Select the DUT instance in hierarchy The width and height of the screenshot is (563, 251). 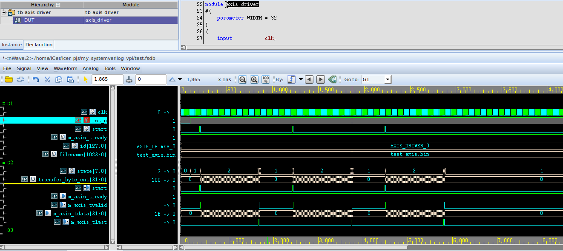[29, 20]
